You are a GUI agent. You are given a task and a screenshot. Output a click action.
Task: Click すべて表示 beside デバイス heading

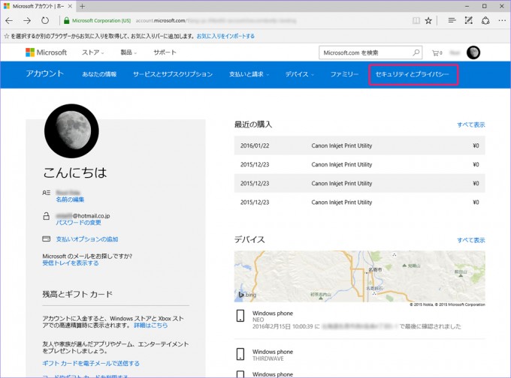coord(471,240)
